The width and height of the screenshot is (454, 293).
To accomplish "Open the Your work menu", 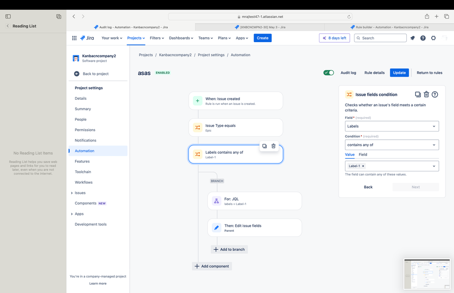I will tap(112, 38).
